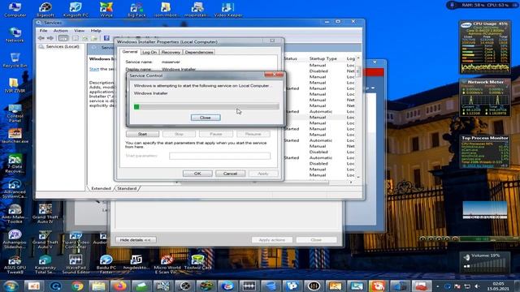This screenshot has height=292, width=520.
Task: Open Firefox from the taskbar
Action: click(120, 286)
